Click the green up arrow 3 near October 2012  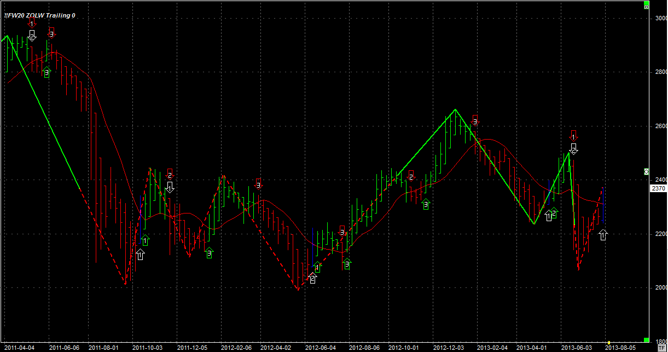(x=426, y=204)
